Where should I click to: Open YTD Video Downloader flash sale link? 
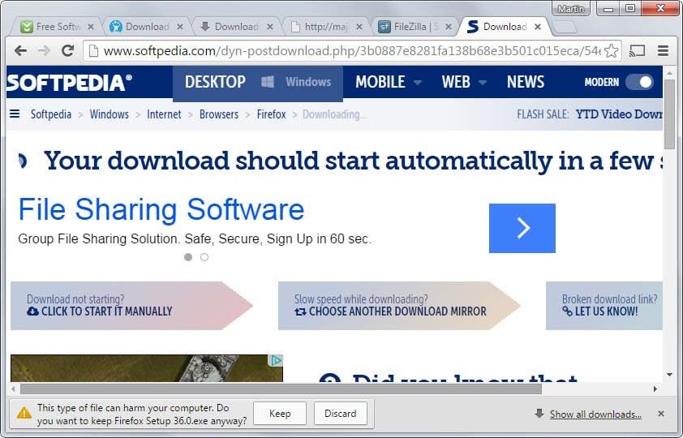(x=619, y=114)
